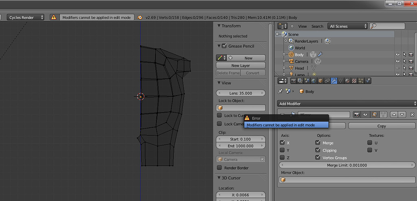This screenshot has width=417, height=201.
Task: Open the Scene properties tab
Action: [x=307, y=81]
